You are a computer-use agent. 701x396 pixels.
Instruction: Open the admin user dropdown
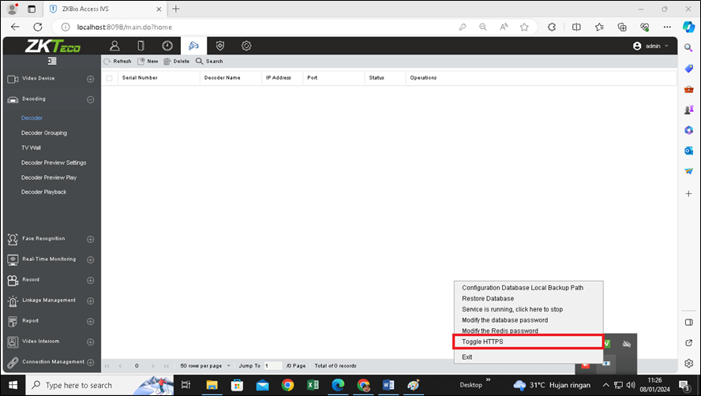pos(651,46)
